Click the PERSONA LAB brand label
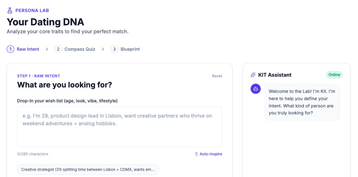Viewport: 358px width, 177px height. coord(32,10)
